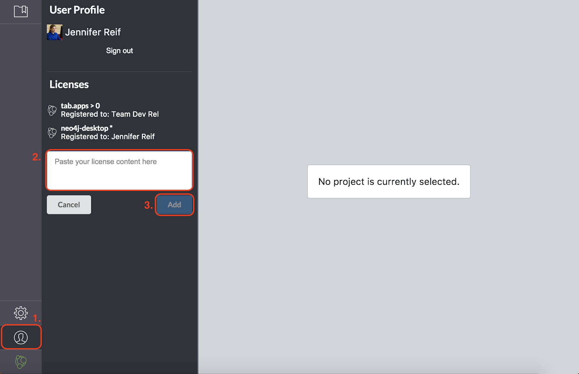This screenshot has width=579, height=374.
Task: Click the green Neo4j logo icon
Action: pyautogui.click(x=21, y=362)
